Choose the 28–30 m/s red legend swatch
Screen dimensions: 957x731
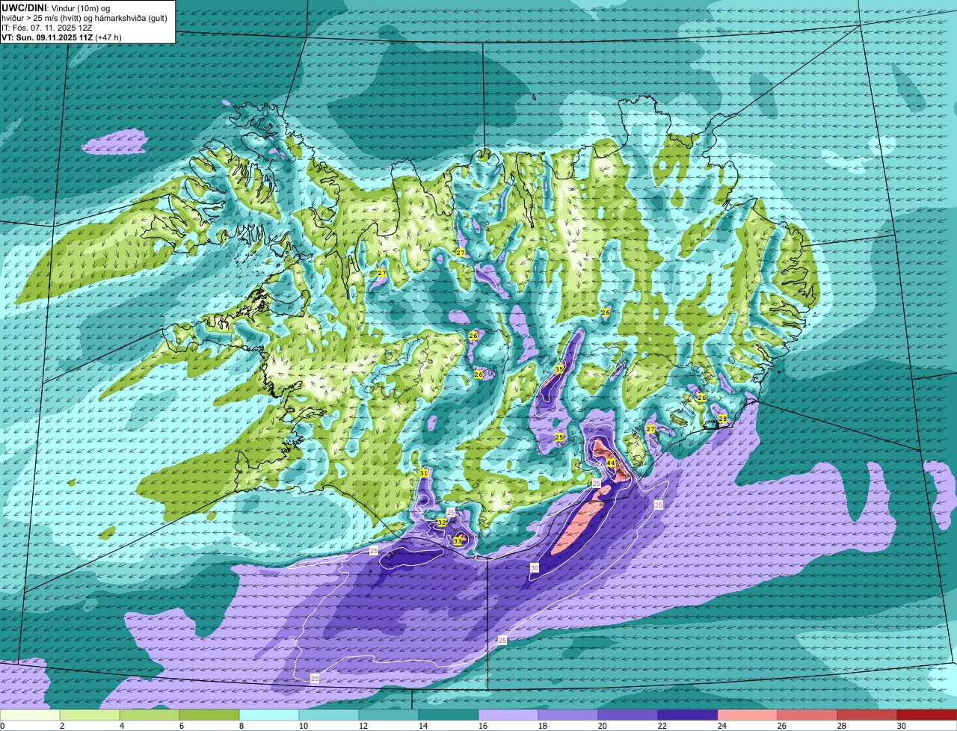(x=867, y=715)
